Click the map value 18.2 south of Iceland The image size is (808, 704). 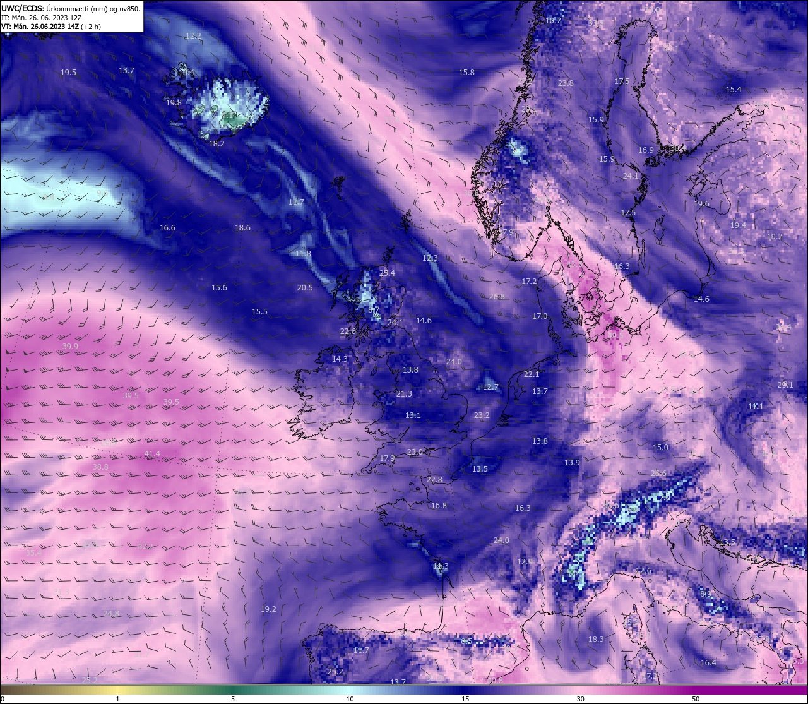[x=217, y=144]
